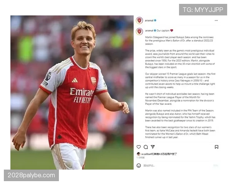Open the emoji picker smiley icon
The height and width of the screenshot is (185, 231).
(139, 165)
